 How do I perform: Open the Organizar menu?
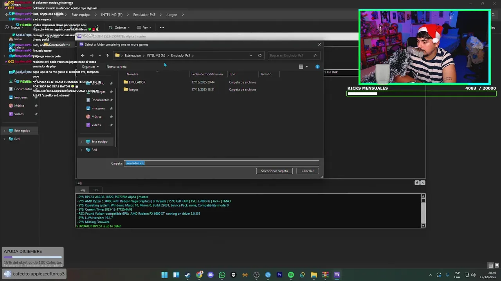90,67
